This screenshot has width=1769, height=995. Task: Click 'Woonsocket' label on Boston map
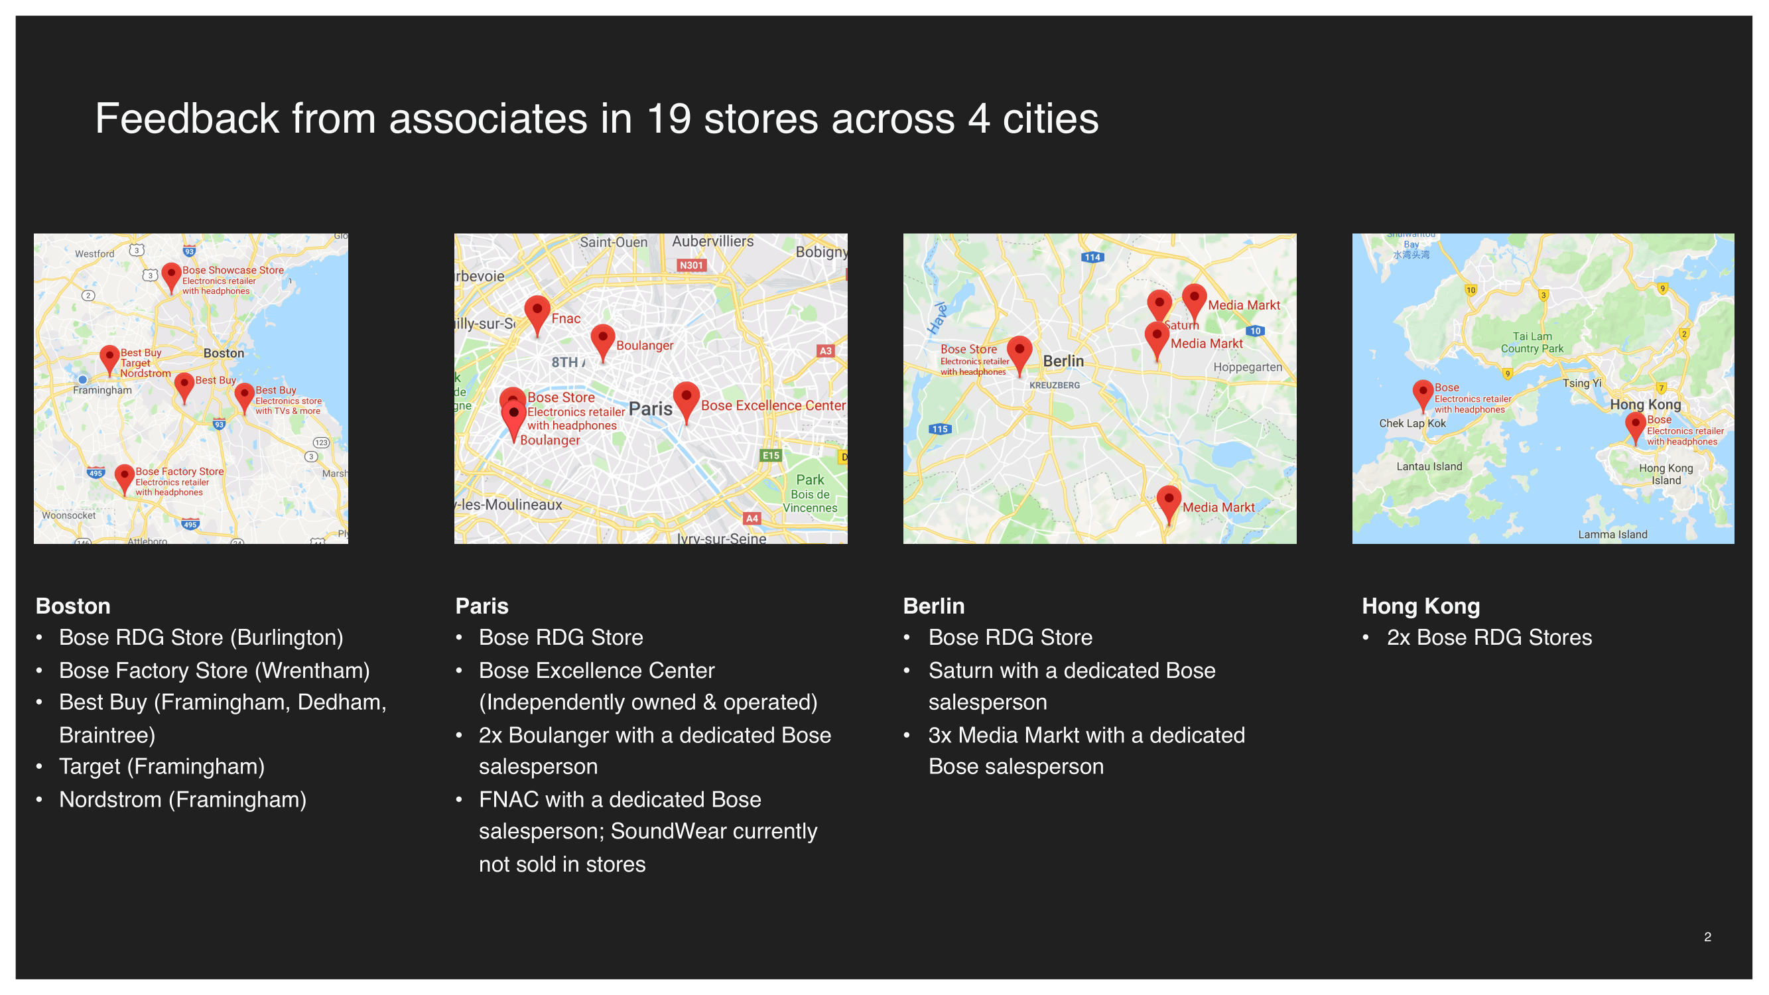click(69, 515)
